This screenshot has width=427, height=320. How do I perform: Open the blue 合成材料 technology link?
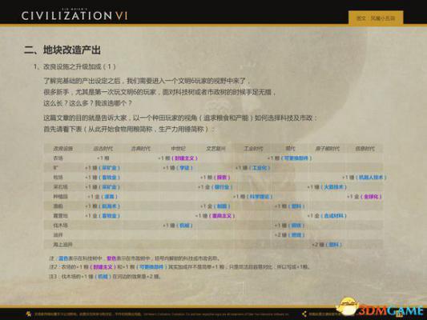pyautogui.click(x=333, y=216)
